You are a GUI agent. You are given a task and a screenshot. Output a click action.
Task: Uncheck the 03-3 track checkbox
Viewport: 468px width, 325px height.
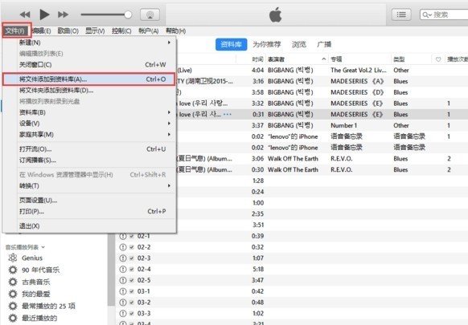click(x=132, y=314)
